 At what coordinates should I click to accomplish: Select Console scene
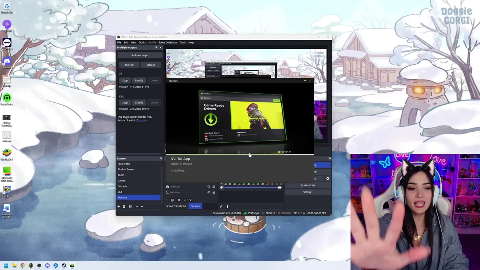(x=138, y=186)
